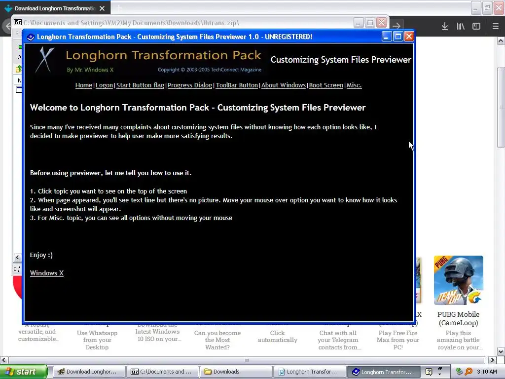The height and width of the screenshot is (379, 505).
Task: Open the Windows Start menu
Action: tap(24, 372)
